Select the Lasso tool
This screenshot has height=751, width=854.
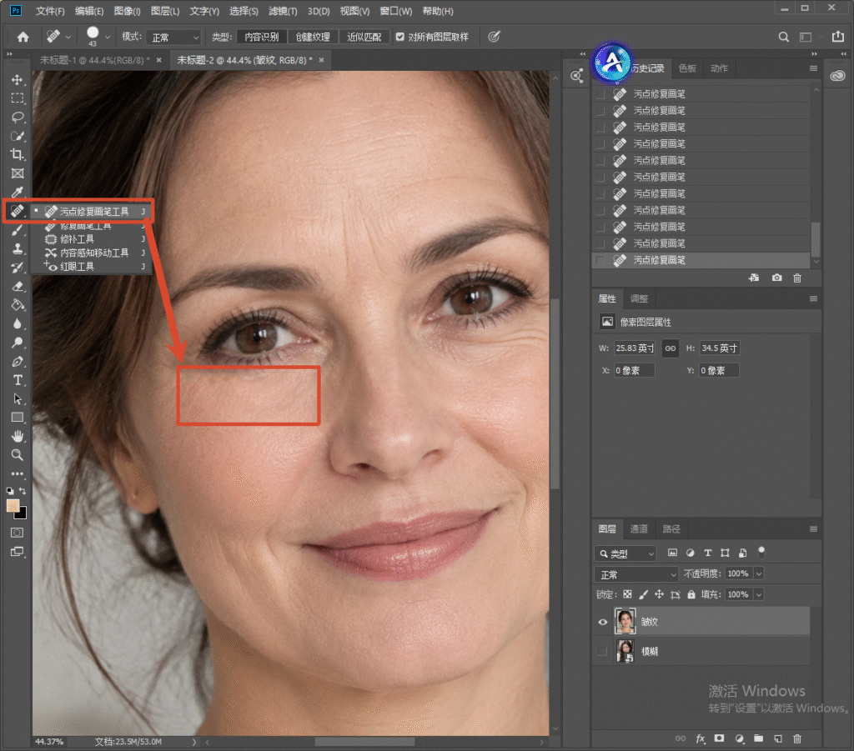coord(18,117)
